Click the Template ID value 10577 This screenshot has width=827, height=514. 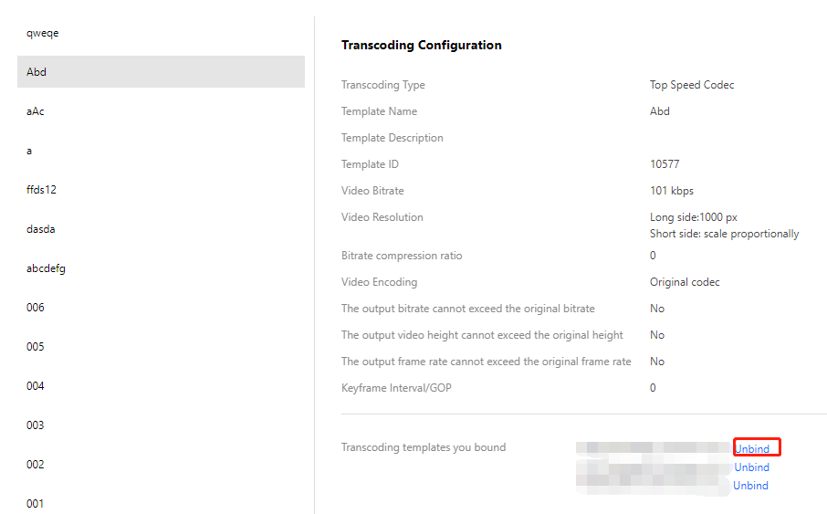[x=665, y=164]
